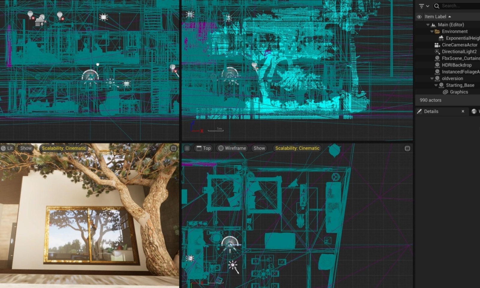Open the Top viewport hamburger options menu
The height and width of the screenshot is (288, 480).
187,148
